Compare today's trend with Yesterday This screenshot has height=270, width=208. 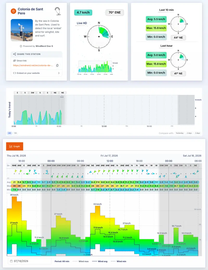click(180, 133)
